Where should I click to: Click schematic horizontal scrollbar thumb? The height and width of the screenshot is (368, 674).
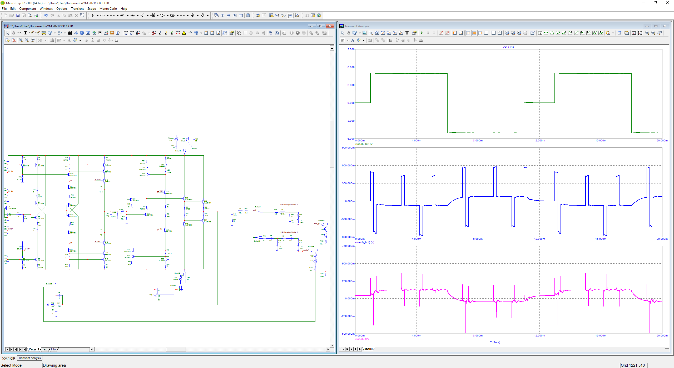pos(176,349)
